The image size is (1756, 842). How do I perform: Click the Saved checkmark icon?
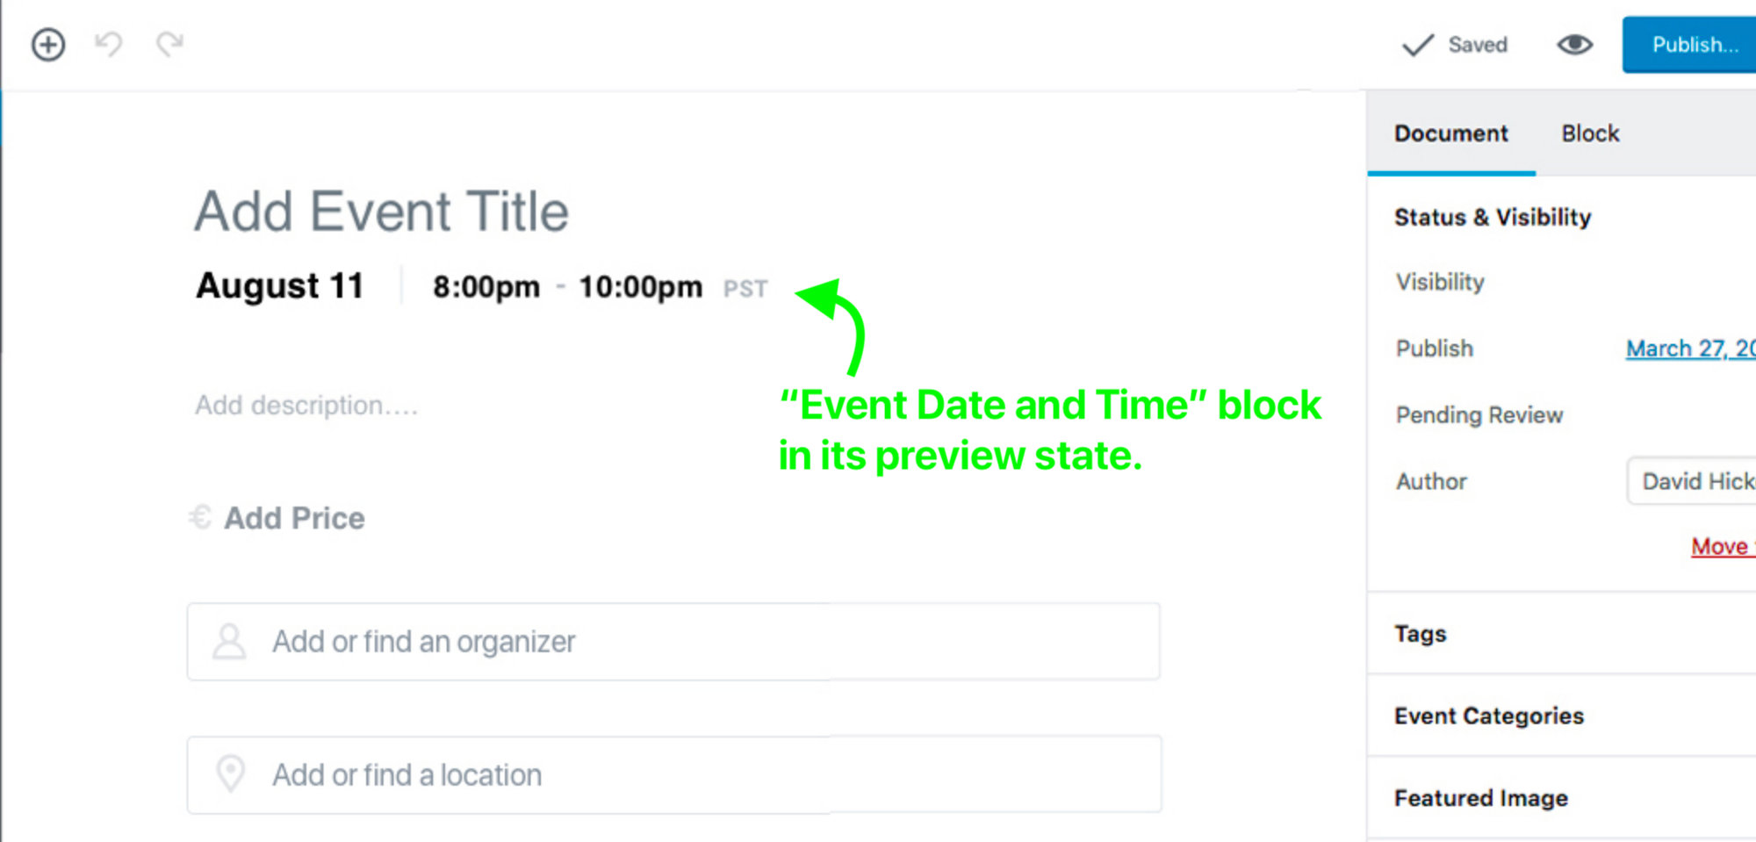1418,45
